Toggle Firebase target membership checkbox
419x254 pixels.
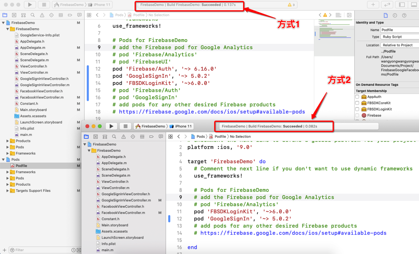click(357, 116)
